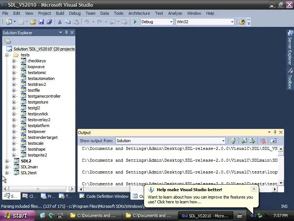Dismiss the Help make Visual Studio better balloon

(254, 189)
